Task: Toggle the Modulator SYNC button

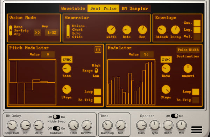Action: 166,60
